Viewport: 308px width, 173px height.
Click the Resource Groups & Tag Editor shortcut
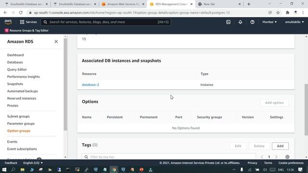click(26, 30)
